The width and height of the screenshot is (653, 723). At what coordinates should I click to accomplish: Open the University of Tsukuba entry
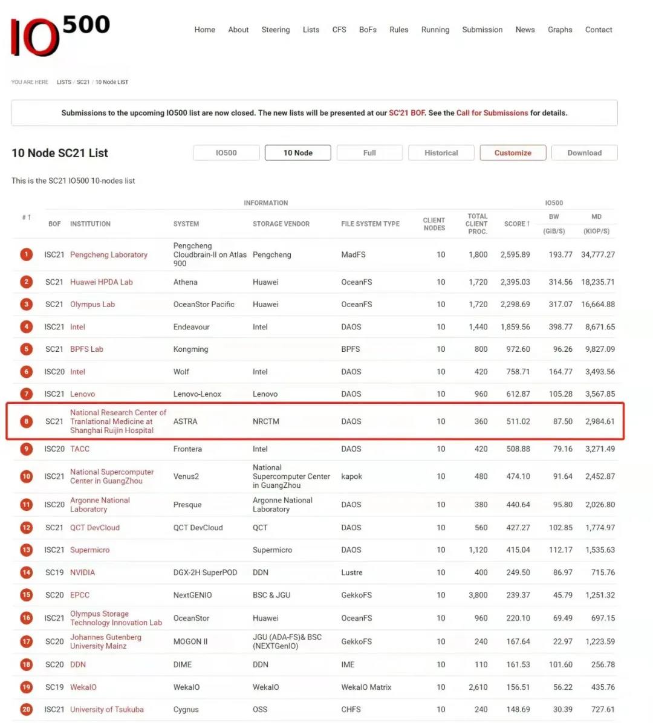(106, 709)
